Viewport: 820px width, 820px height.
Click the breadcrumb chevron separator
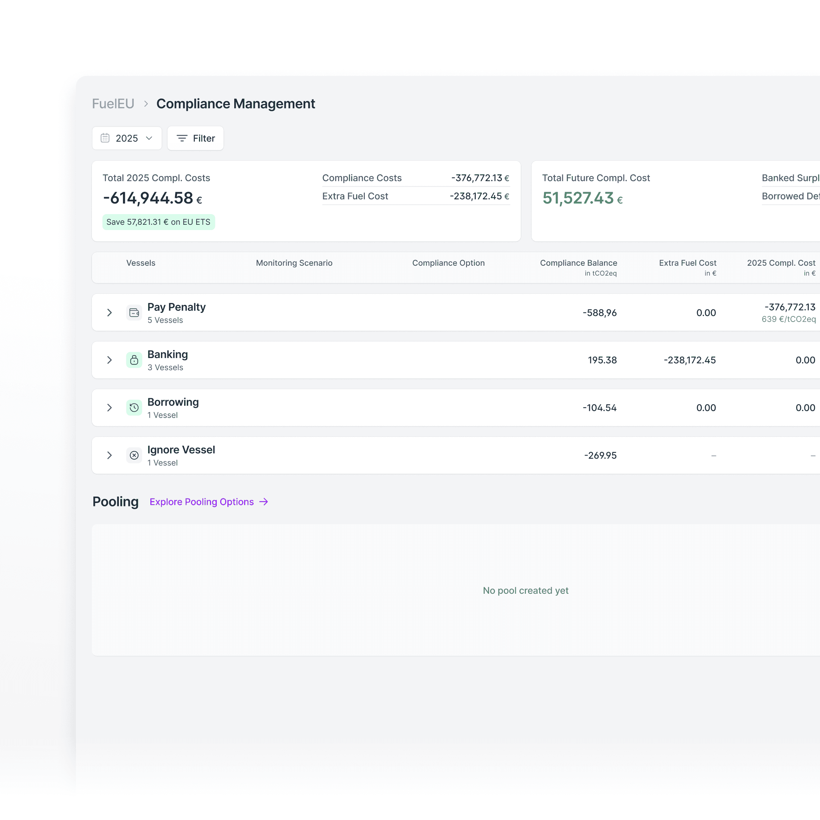(145, 104)
